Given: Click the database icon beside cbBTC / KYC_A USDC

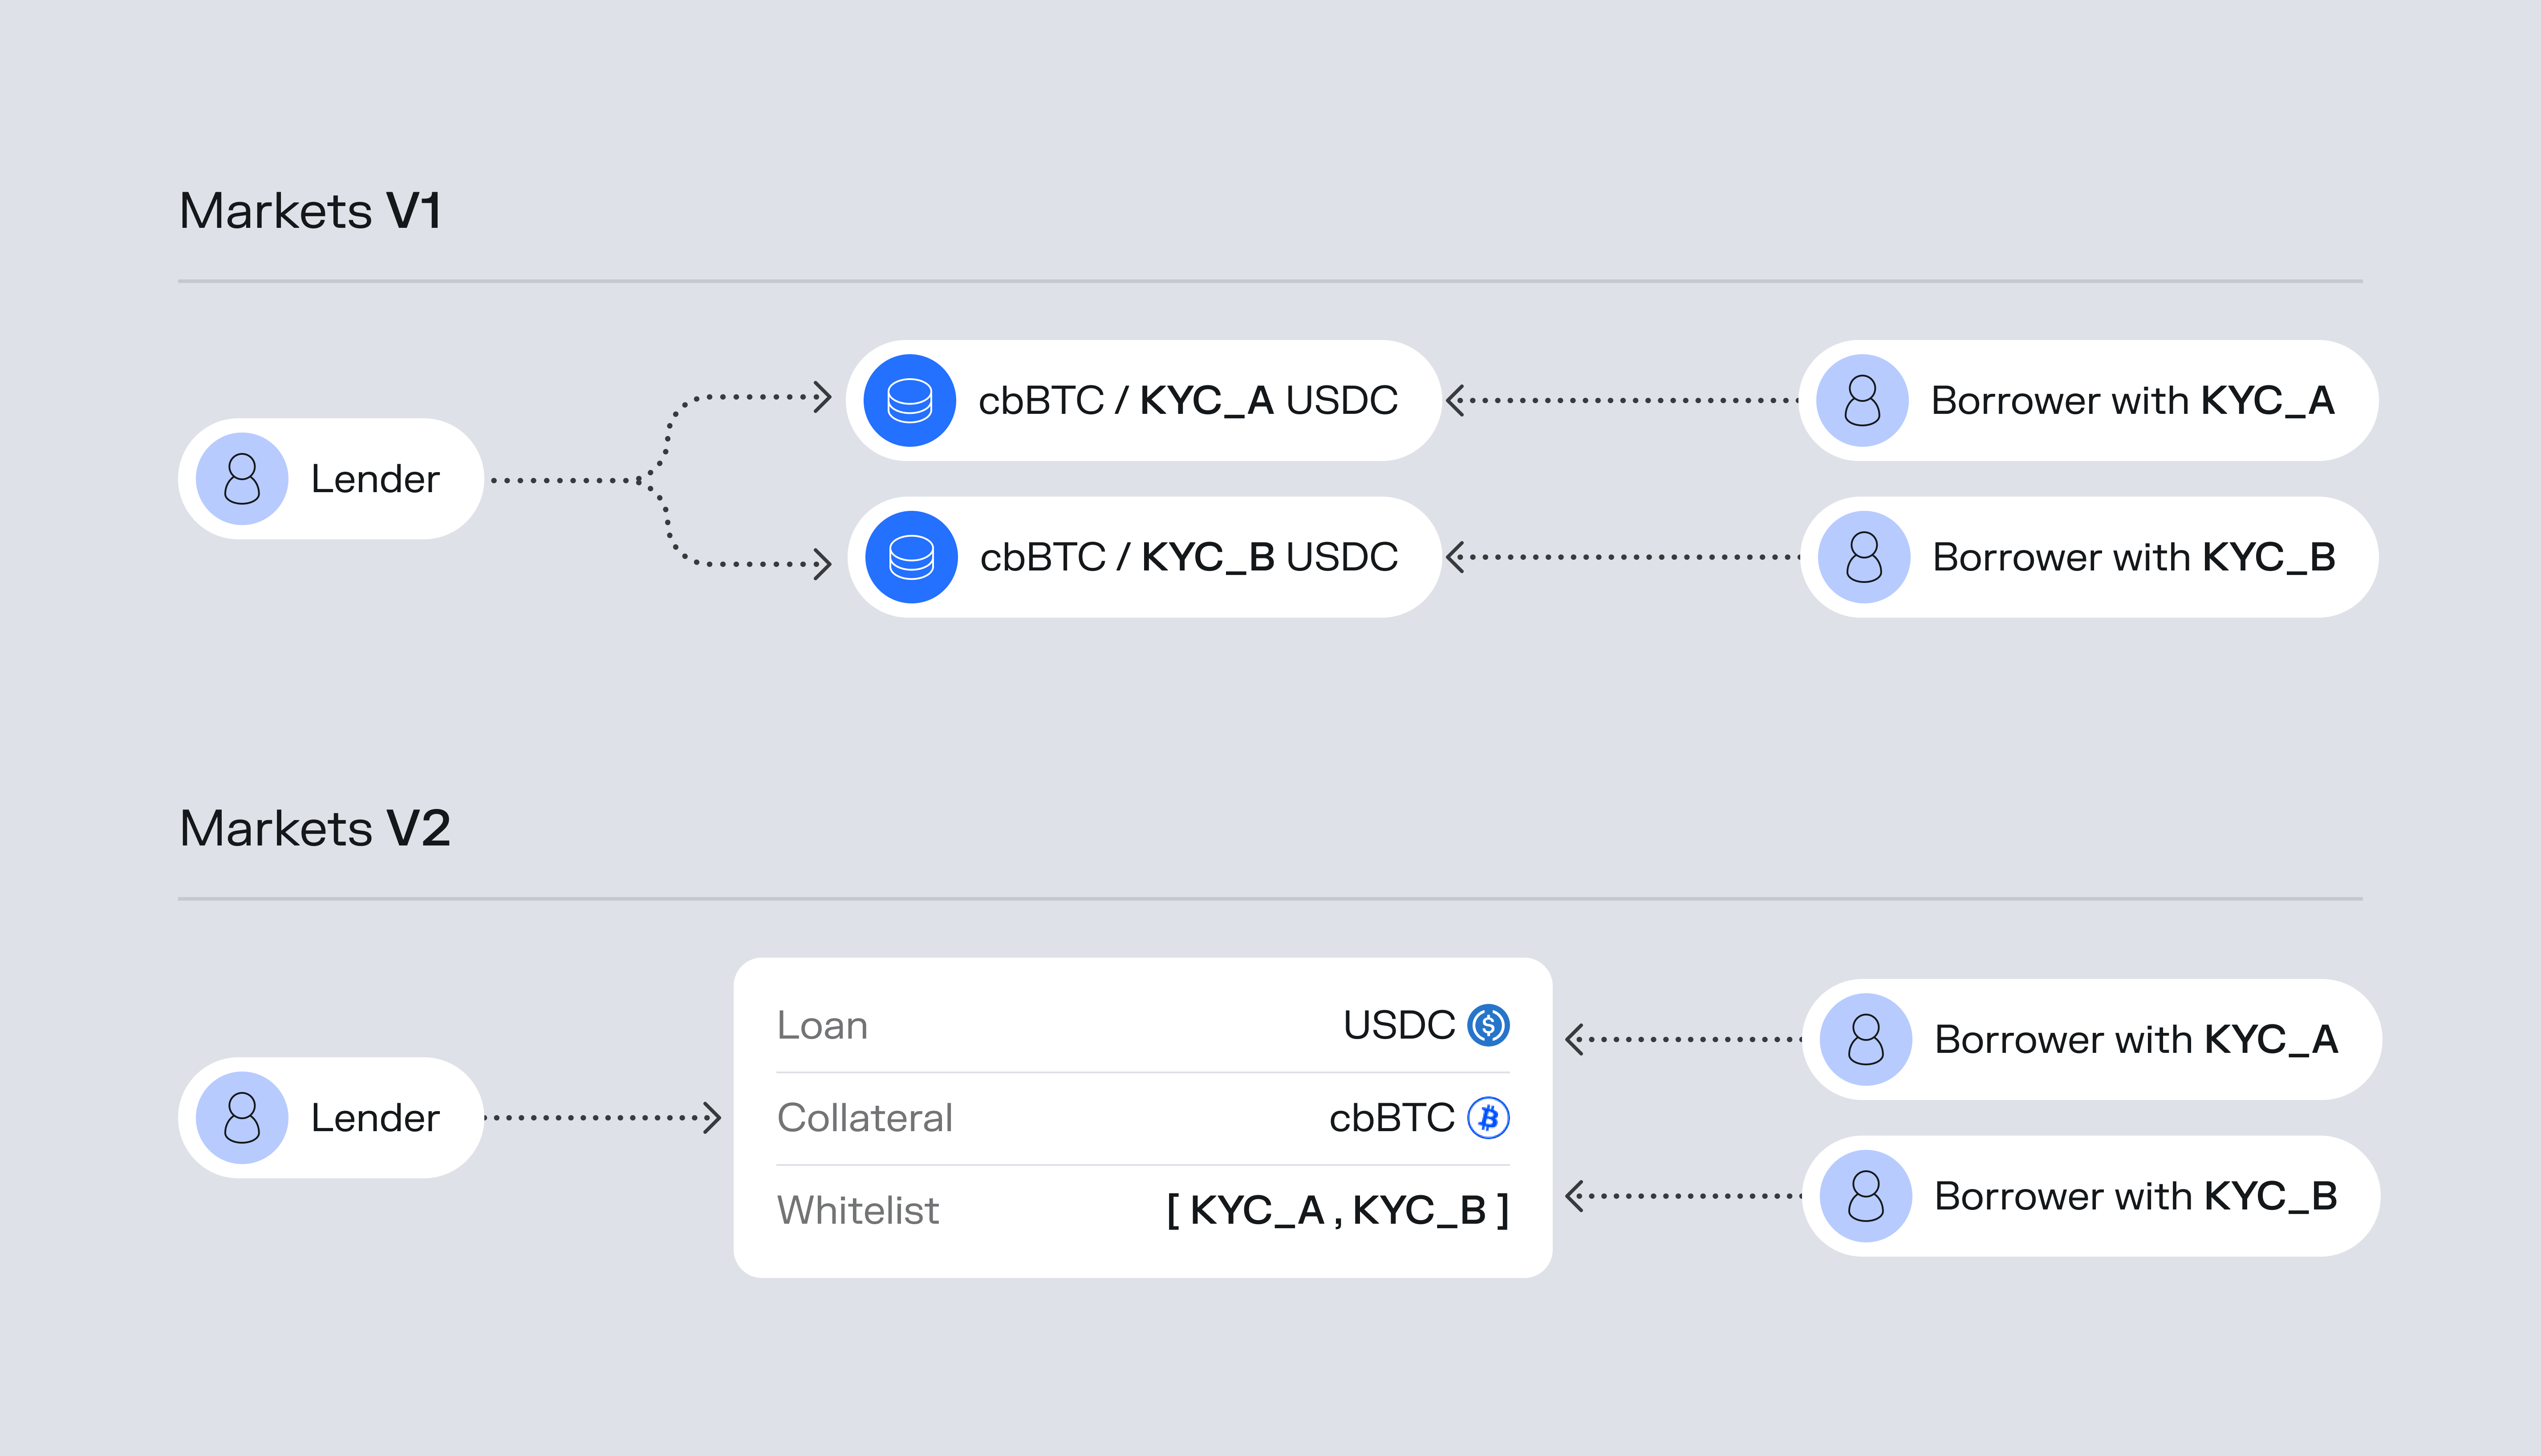Looking at the screenshot, I should (x=910, y=401).
